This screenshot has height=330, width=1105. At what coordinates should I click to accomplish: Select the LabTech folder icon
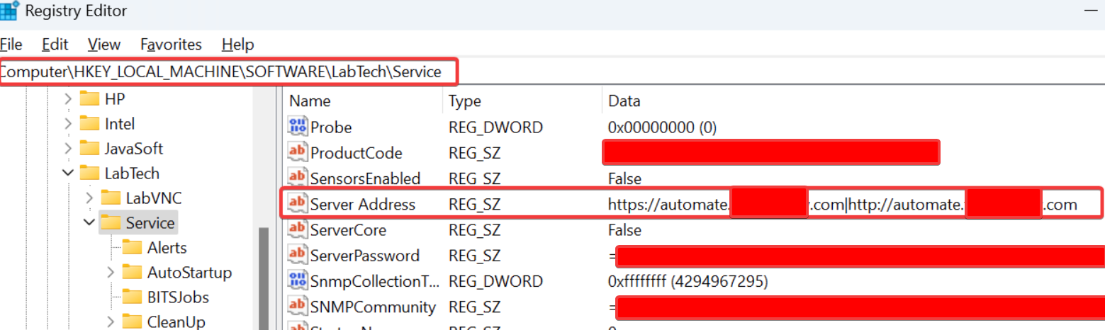point(89,173)
